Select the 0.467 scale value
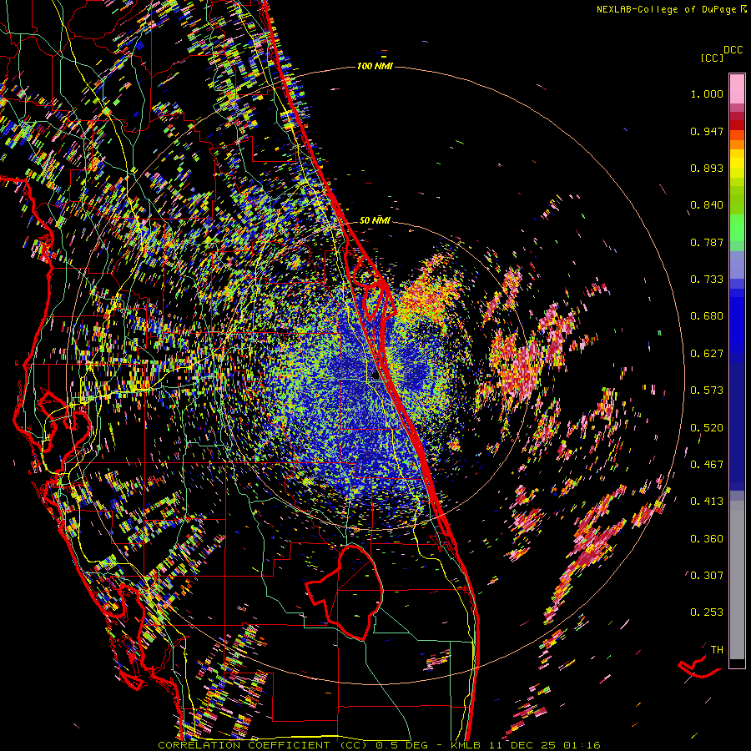 coord(707,465)
